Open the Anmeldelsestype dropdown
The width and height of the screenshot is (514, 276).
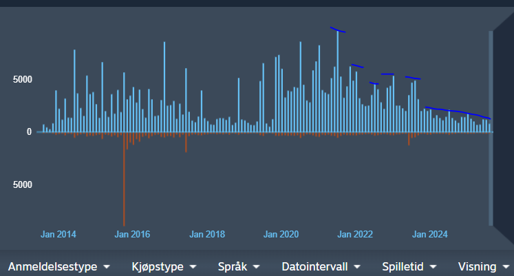53,266
